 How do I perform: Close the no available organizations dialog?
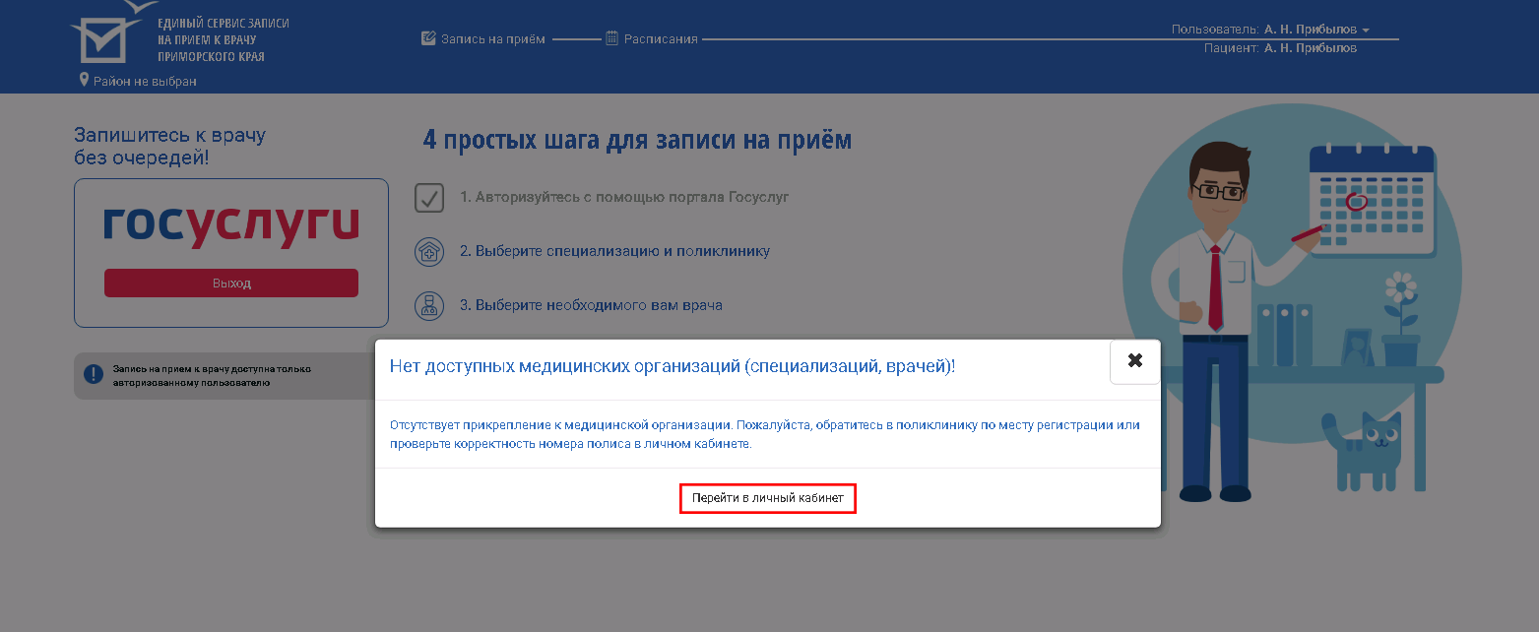(x=1134, y=361)
